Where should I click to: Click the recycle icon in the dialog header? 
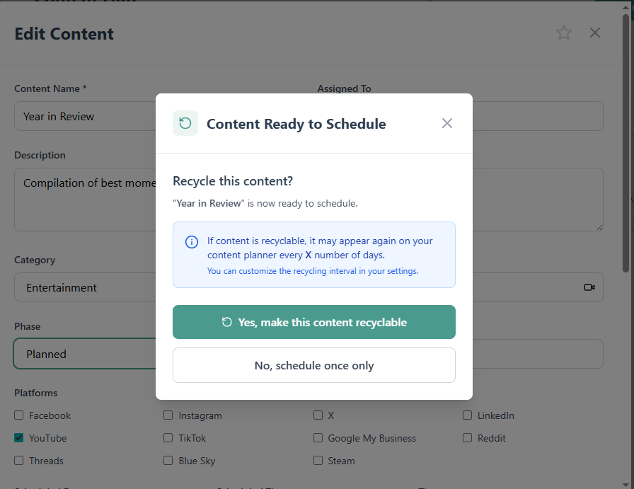click(185, 123)
